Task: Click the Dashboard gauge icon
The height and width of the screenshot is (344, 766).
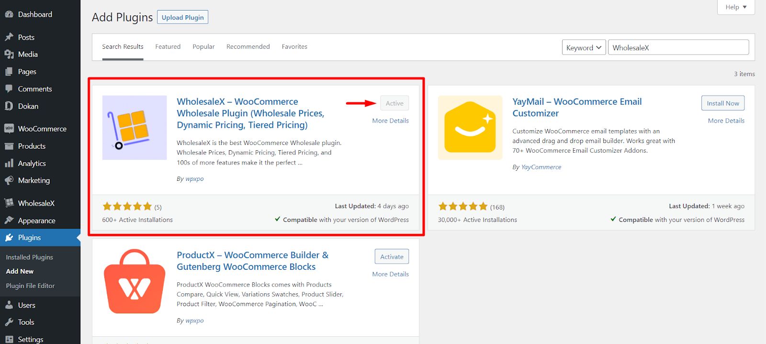Action: pos(9,14)
